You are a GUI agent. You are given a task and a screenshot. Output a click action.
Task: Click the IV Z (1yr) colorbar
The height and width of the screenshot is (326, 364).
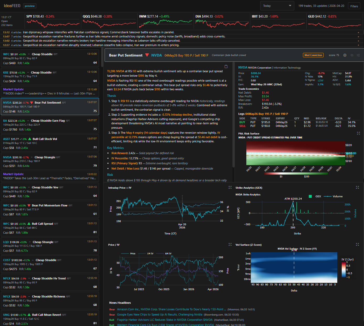[x=343, y=269]
